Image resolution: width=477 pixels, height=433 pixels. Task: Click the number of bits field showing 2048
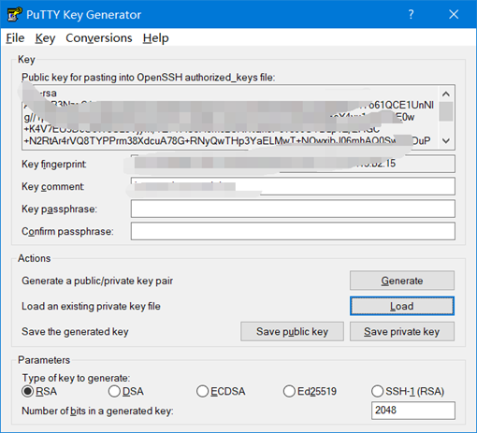point(413,411)
